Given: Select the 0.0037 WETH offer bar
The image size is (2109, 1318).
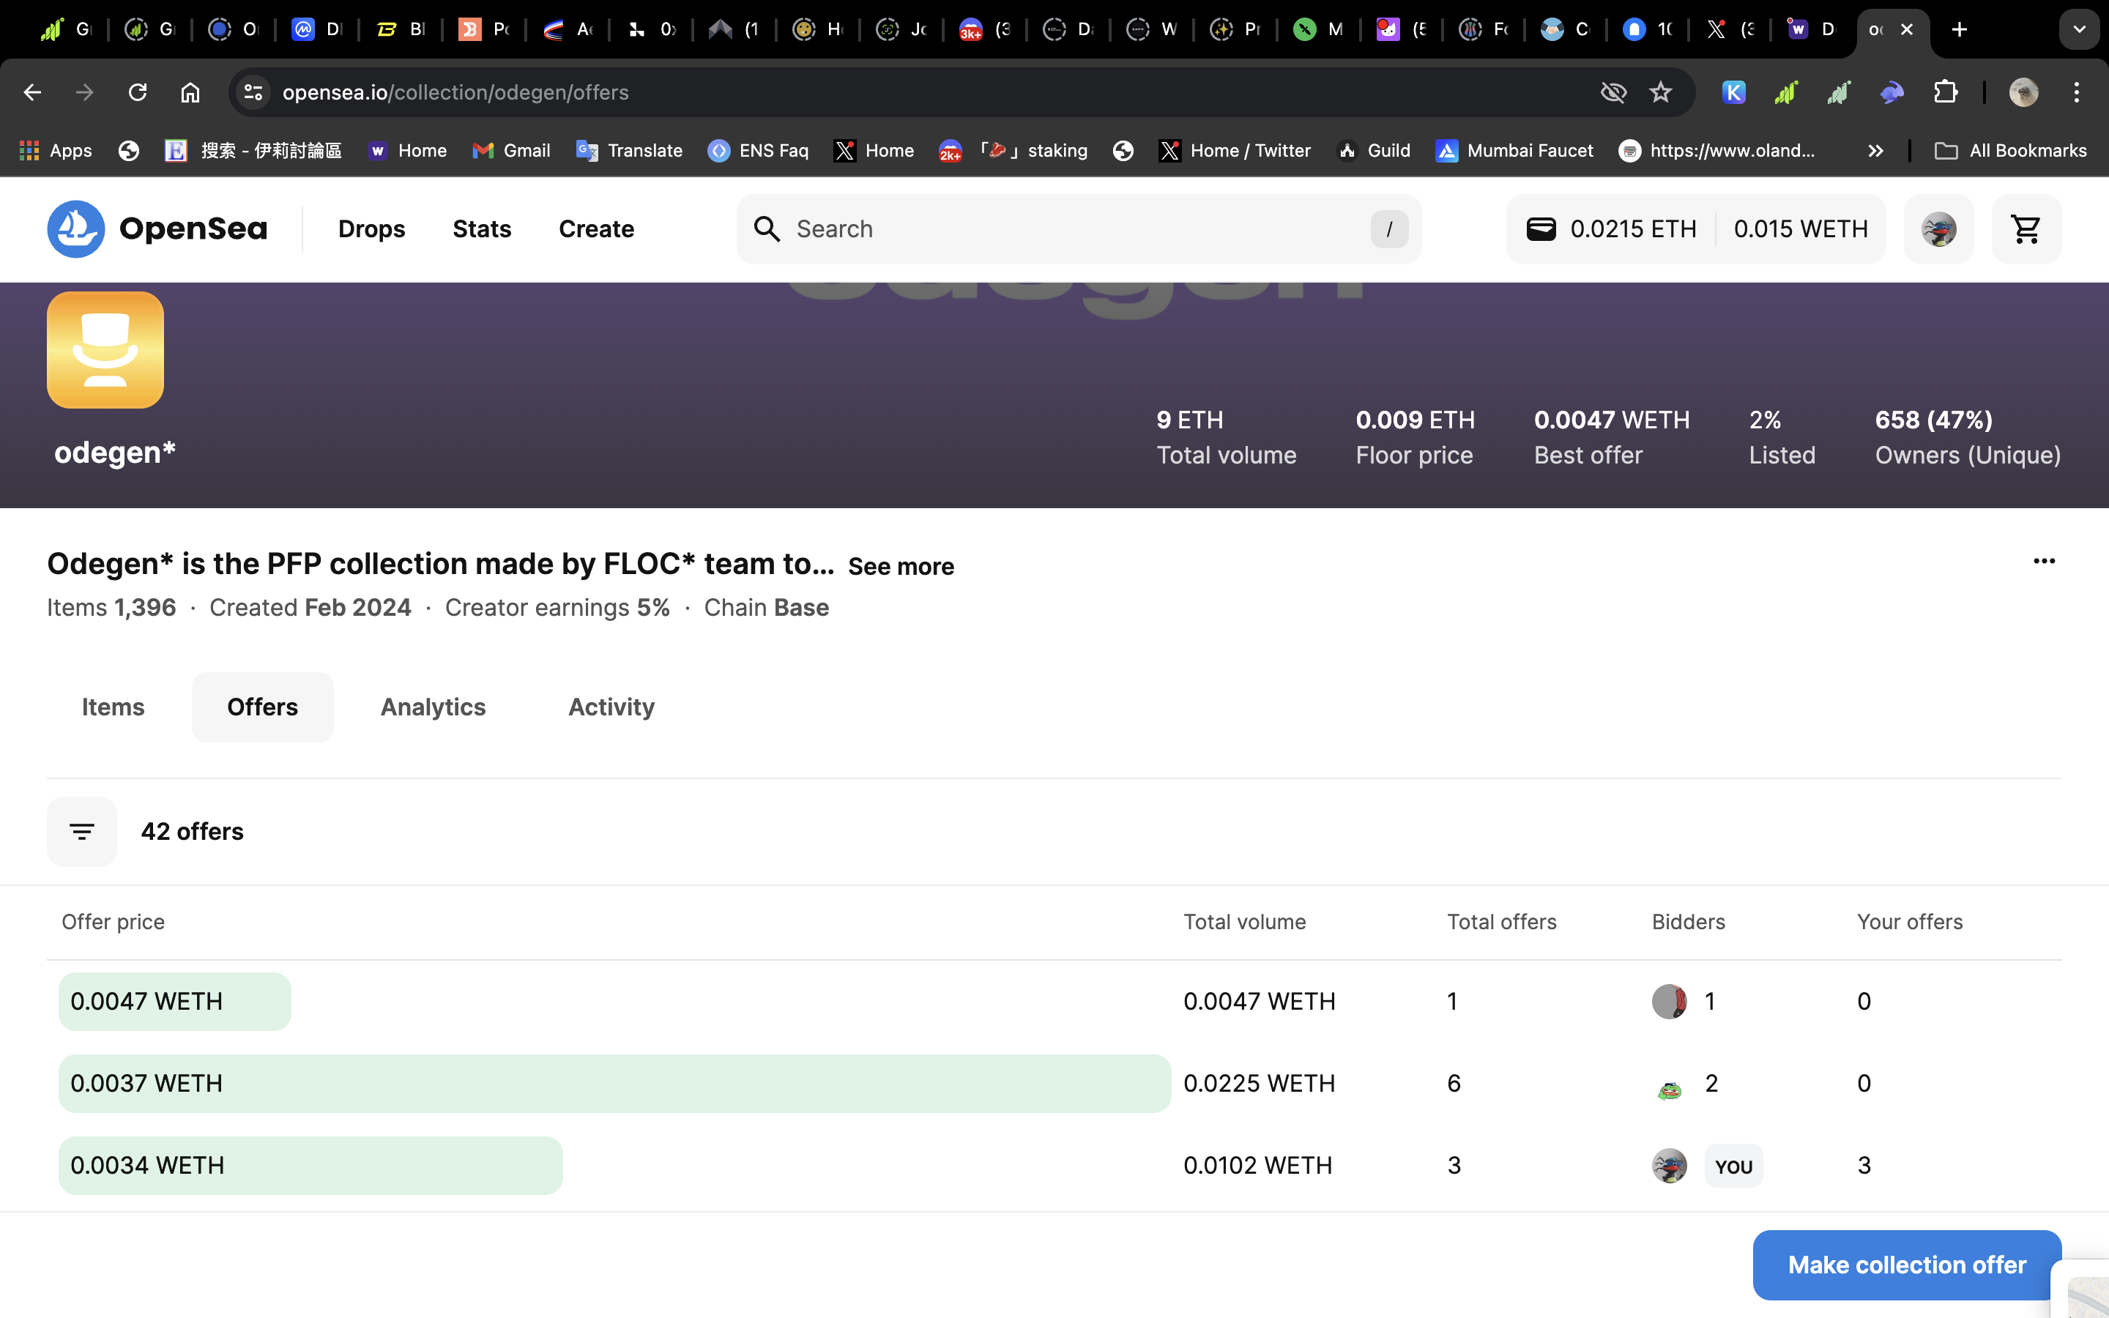Looking at the screenshot, I should point(614,1084).
